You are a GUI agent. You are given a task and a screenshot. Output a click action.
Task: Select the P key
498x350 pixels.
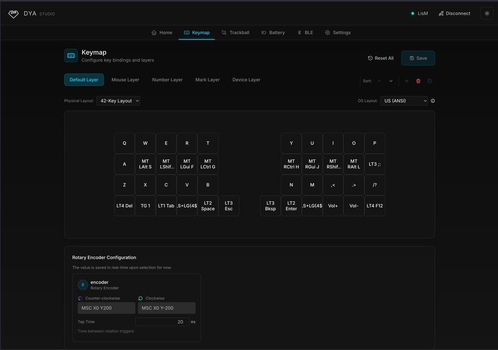tap(375, 143)
